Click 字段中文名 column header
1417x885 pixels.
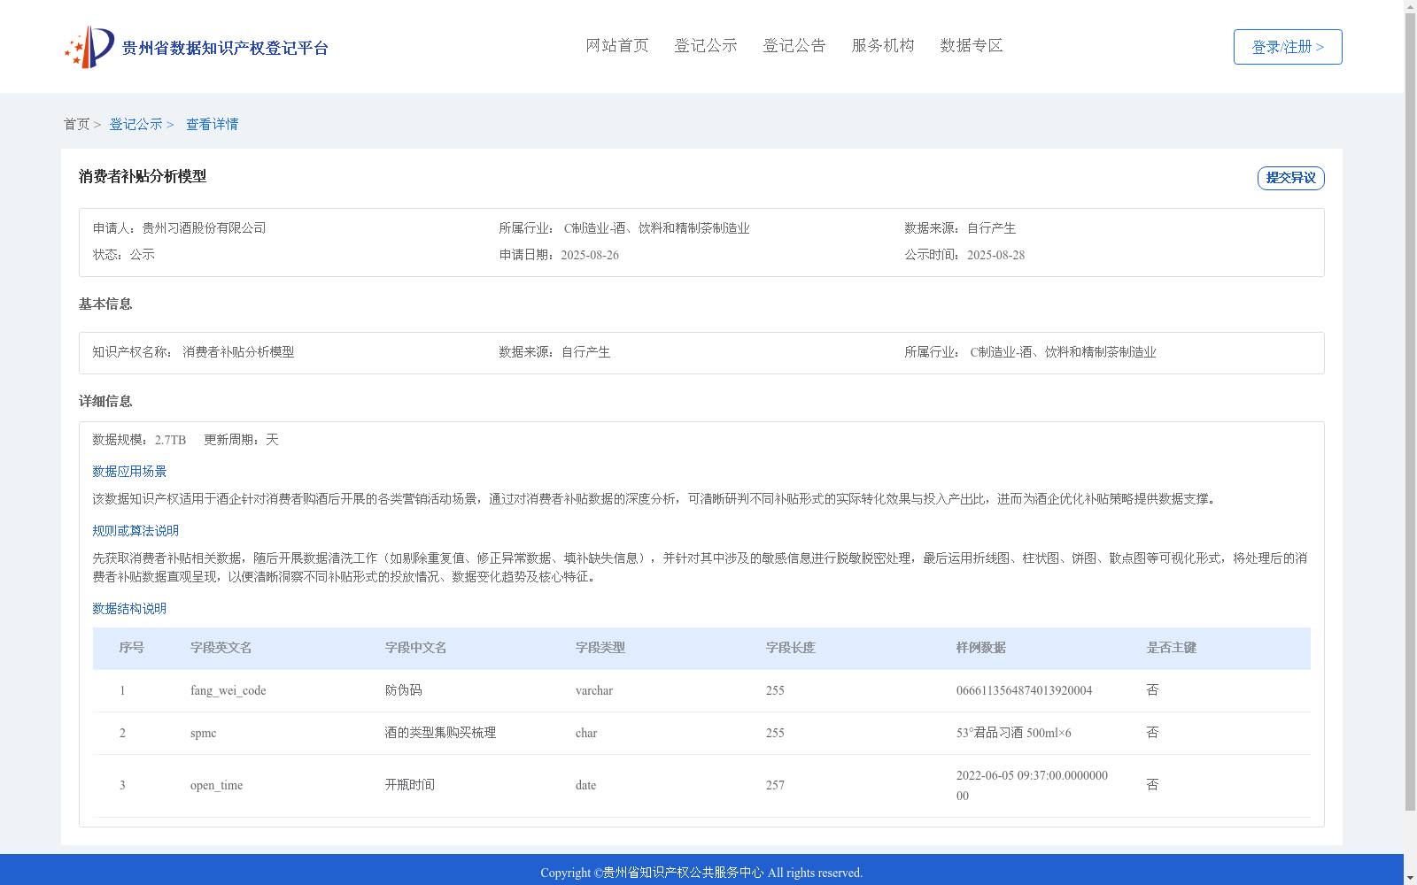coord(415,648)
